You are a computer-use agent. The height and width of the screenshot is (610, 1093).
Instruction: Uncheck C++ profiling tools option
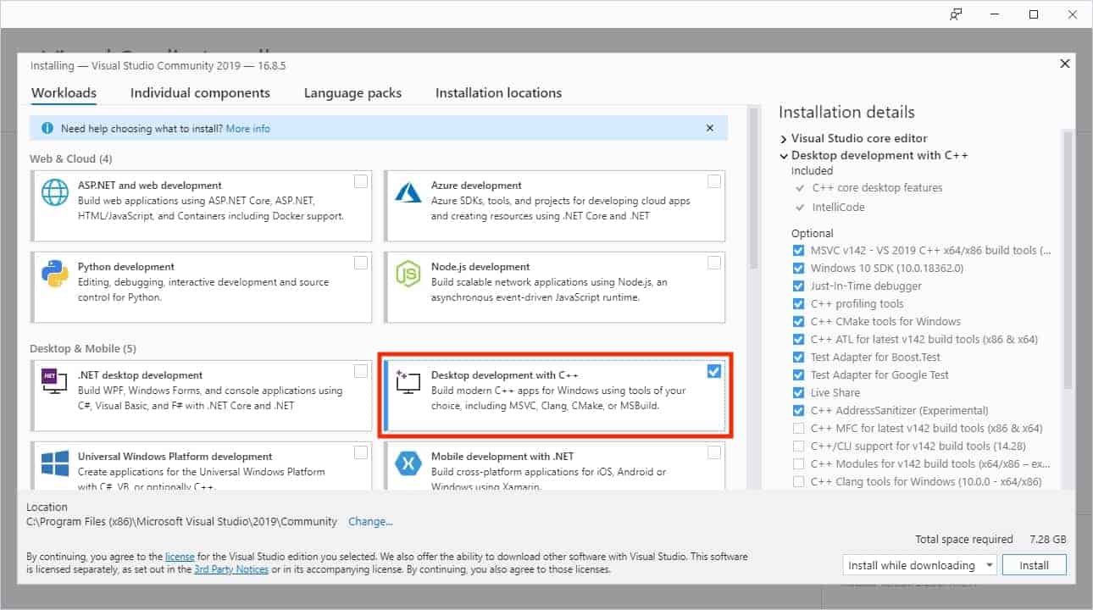pos(798,304)
